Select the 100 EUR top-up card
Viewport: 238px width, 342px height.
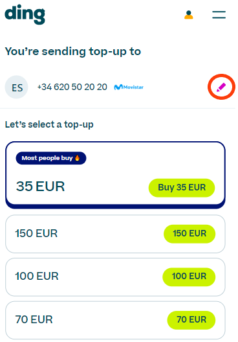click(x=115, y=277)
